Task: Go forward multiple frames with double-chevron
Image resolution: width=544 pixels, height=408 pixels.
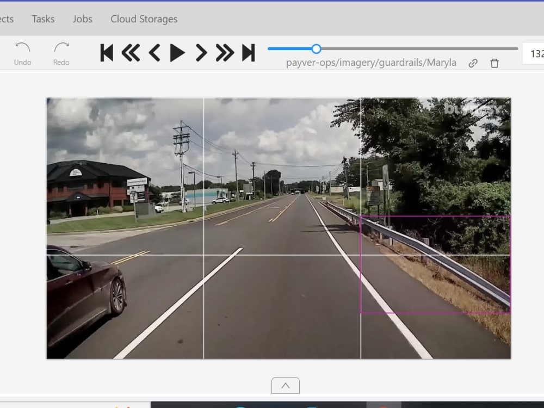Action: (225, 53)
